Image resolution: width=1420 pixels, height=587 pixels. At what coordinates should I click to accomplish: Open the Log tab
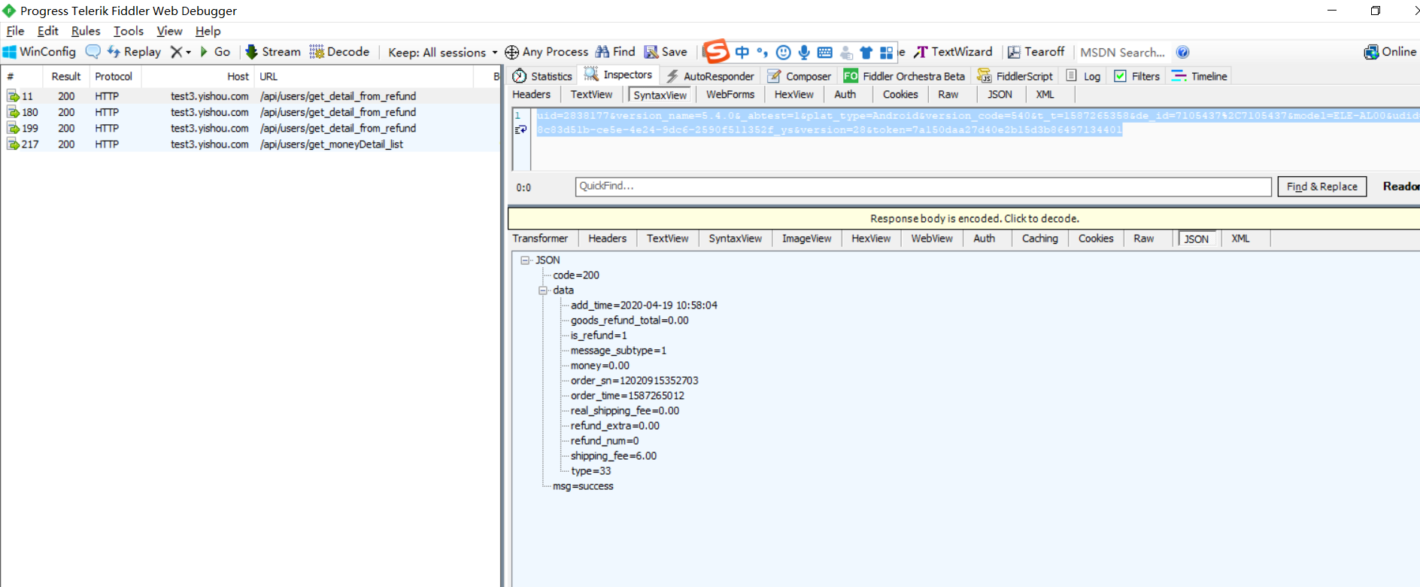coord(1084,76)
